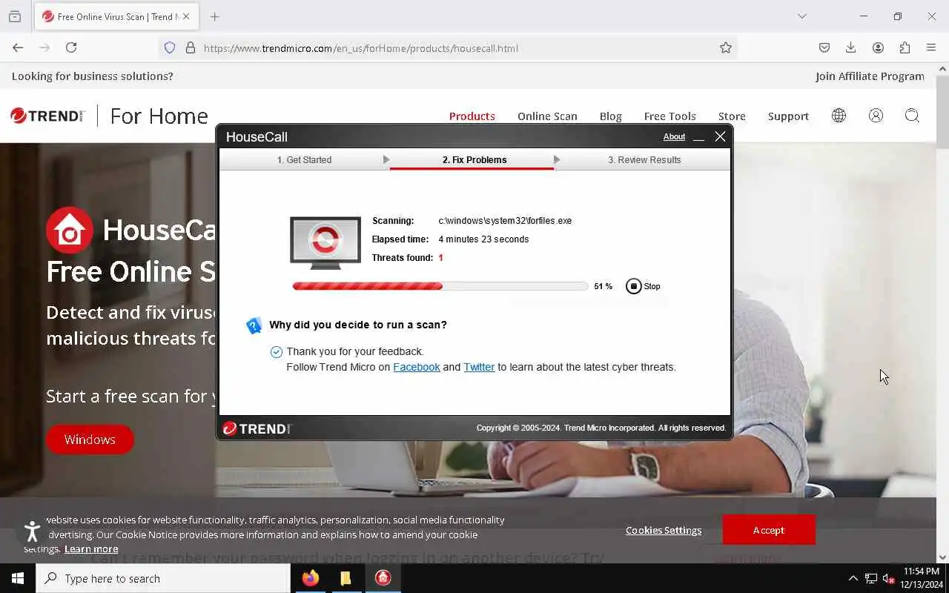Follow Trend Micro on Facebook link

417,367
